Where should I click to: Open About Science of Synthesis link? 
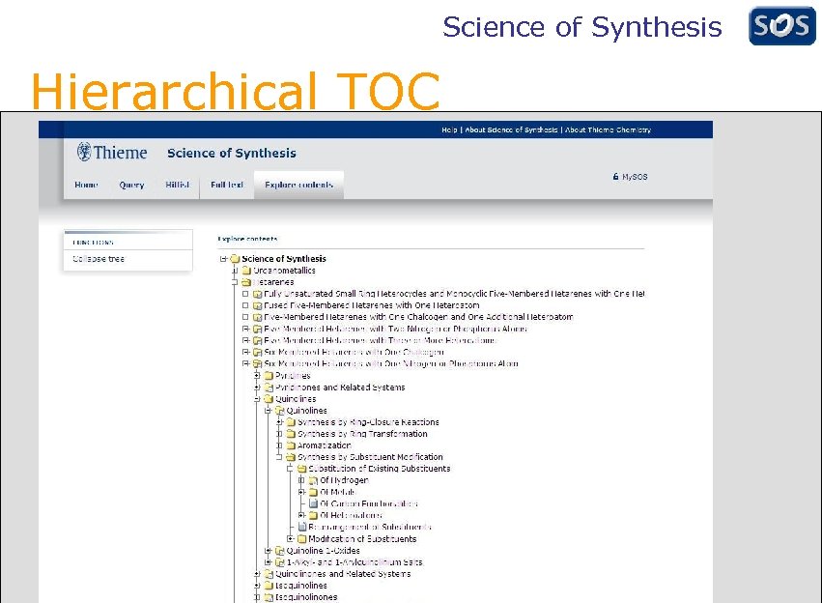point(511,129)
